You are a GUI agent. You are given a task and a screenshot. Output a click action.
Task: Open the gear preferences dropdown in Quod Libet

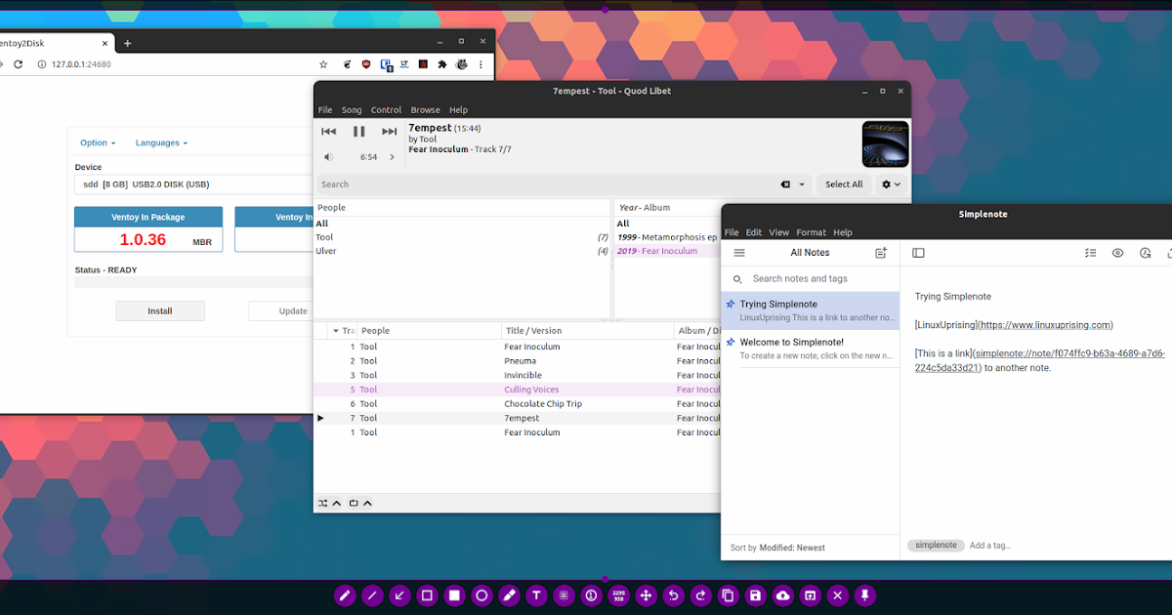892,184
